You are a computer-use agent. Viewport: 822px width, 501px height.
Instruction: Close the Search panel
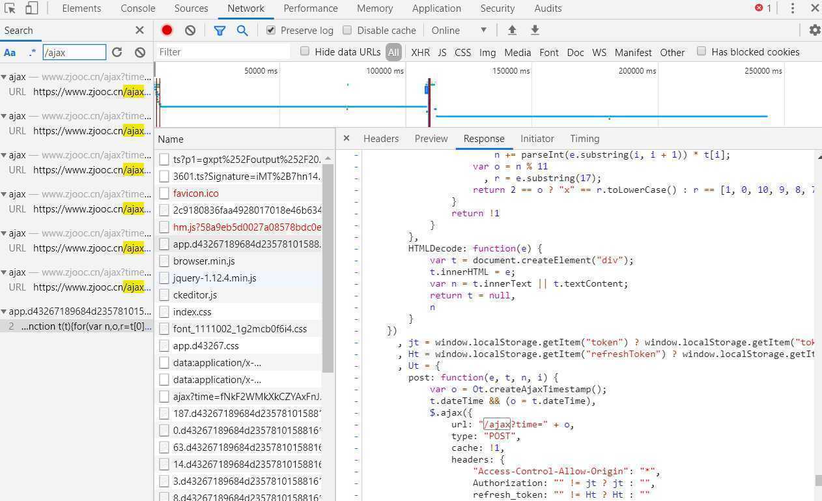(139, 30)
